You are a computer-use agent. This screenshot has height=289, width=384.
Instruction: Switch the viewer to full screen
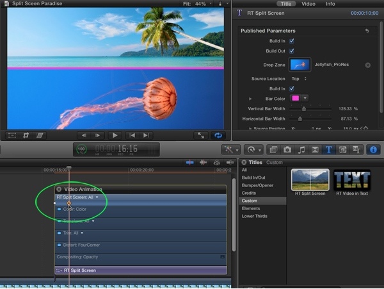coord(201,135)
